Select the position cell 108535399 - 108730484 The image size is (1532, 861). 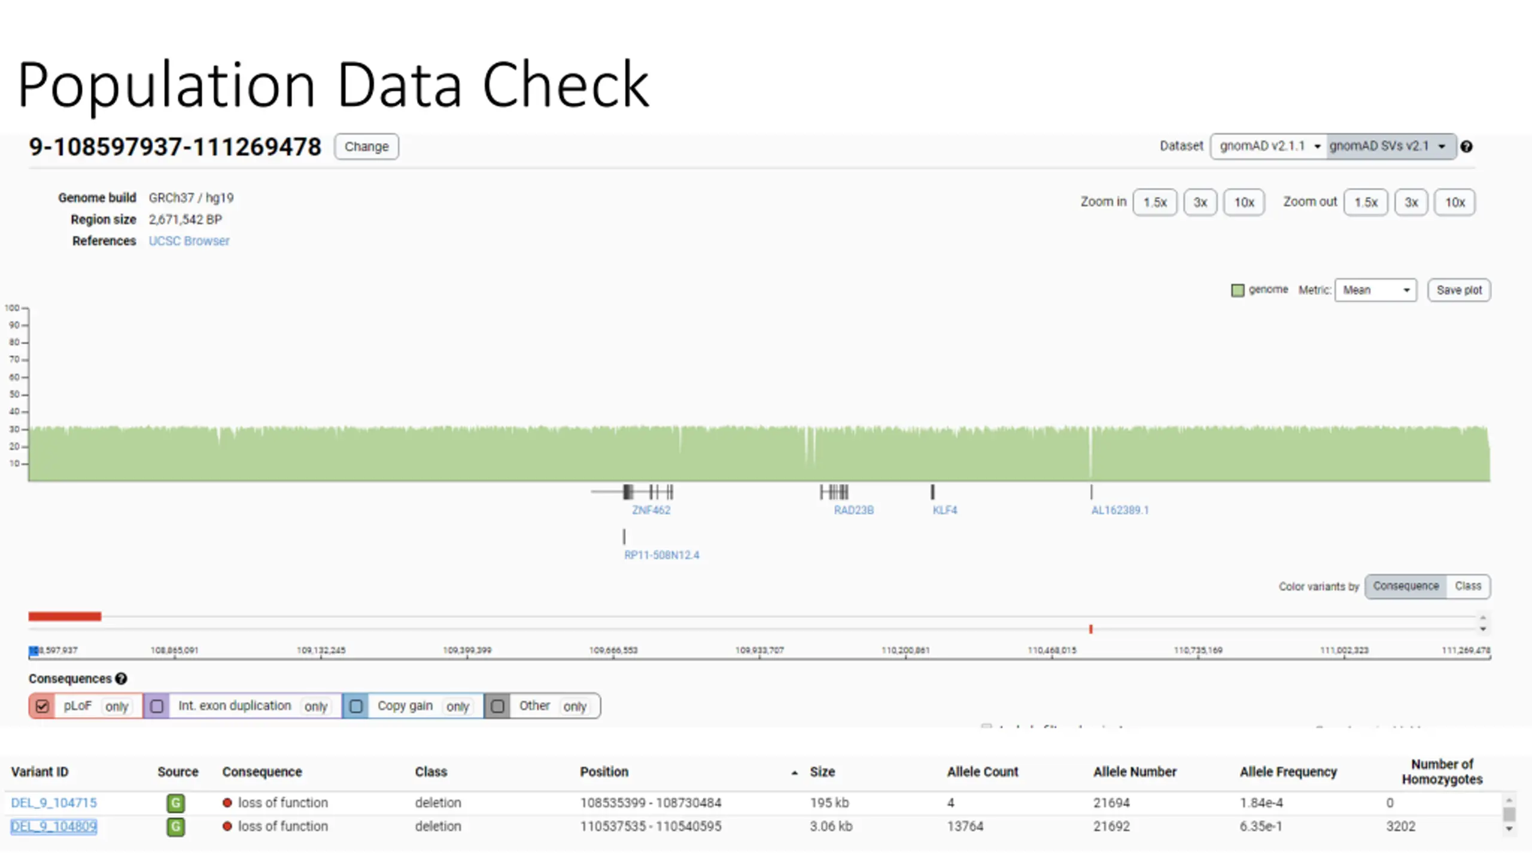(x=651, y=803)
